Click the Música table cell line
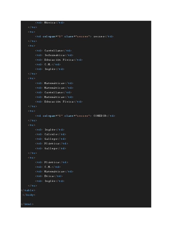This screenshot has height=243, width=172. coord(50,22)
